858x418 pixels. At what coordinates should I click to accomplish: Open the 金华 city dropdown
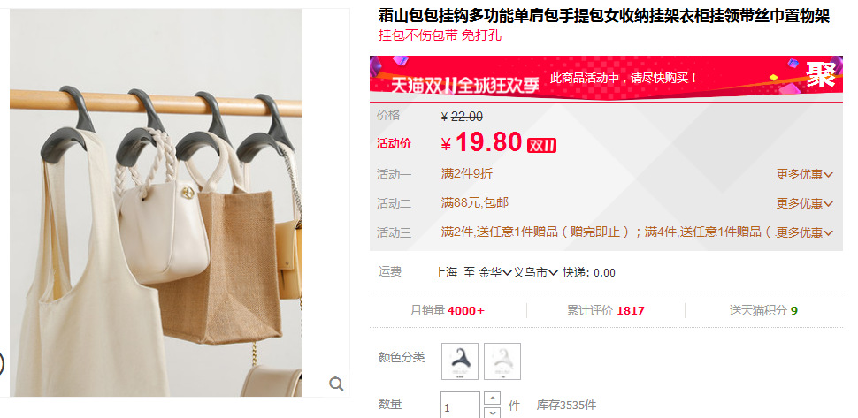[x=494, y=273]
